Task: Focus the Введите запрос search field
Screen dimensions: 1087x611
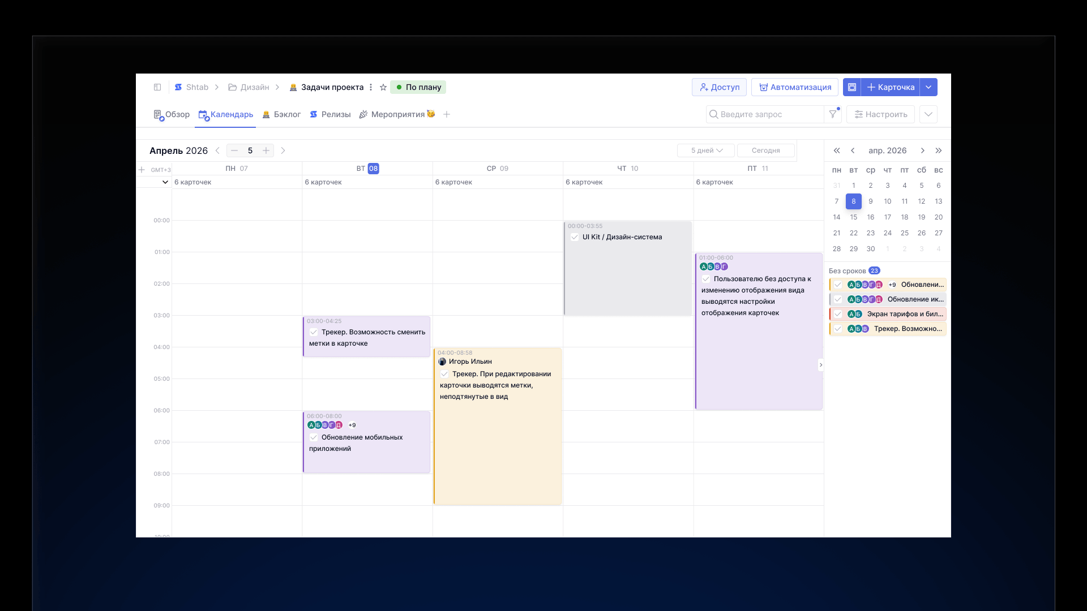Action: tap(765, 114)
